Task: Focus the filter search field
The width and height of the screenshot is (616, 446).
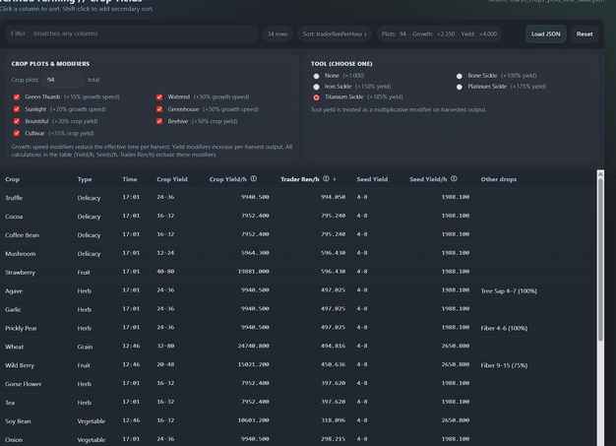Action: (x=131, y=33)
